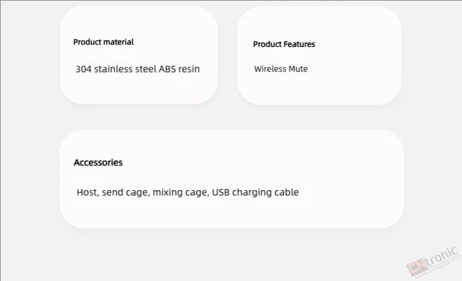The height and width of the screenshot is (281, 462).
Task: Click 'ABS resin' in material text
Action: tap(179, 69)
